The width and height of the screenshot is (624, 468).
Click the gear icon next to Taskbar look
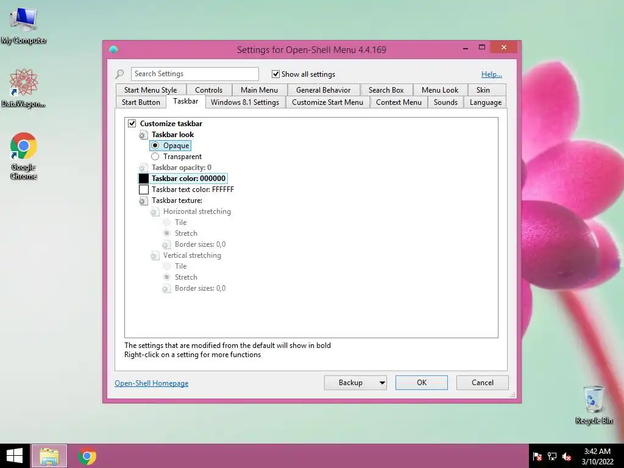[x=143, y=135]
